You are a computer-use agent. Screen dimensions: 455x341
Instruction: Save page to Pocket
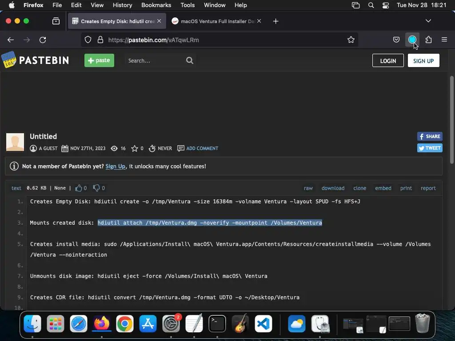[x=396, y=40]
